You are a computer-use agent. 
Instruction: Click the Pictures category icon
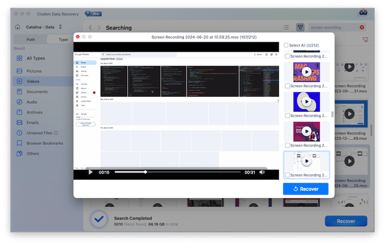[19, 71]
